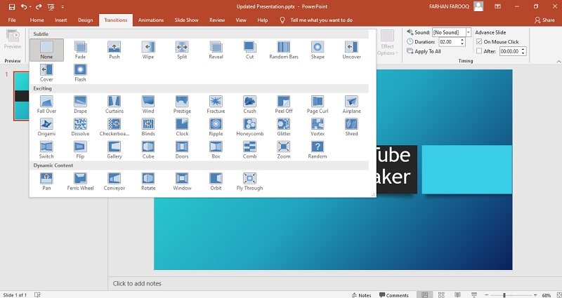Choose the Drape transition
562x298 pixels.
pyautogui.click(x=80, y=104)
